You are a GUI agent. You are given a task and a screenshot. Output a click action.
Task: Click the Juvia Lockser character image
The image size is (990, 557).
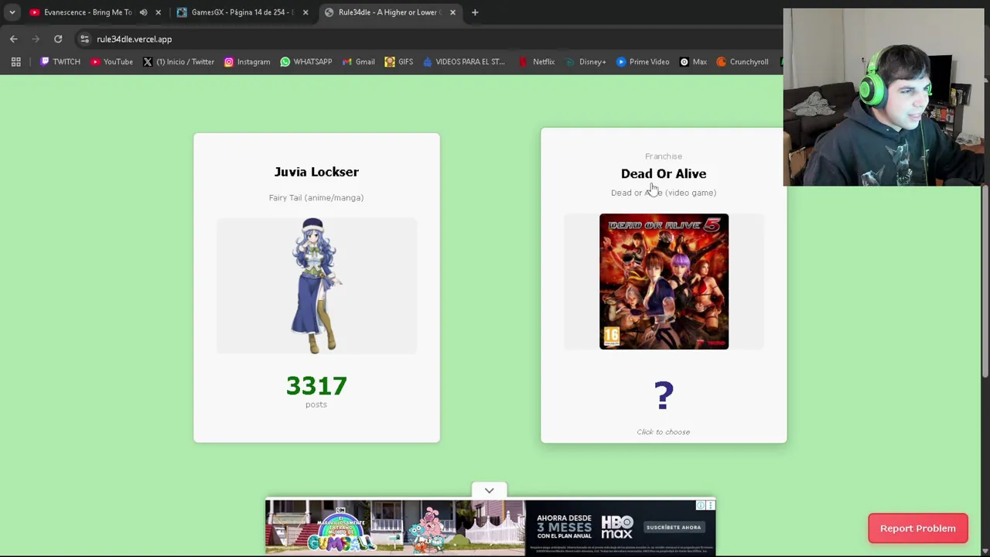tap(316, 285)
